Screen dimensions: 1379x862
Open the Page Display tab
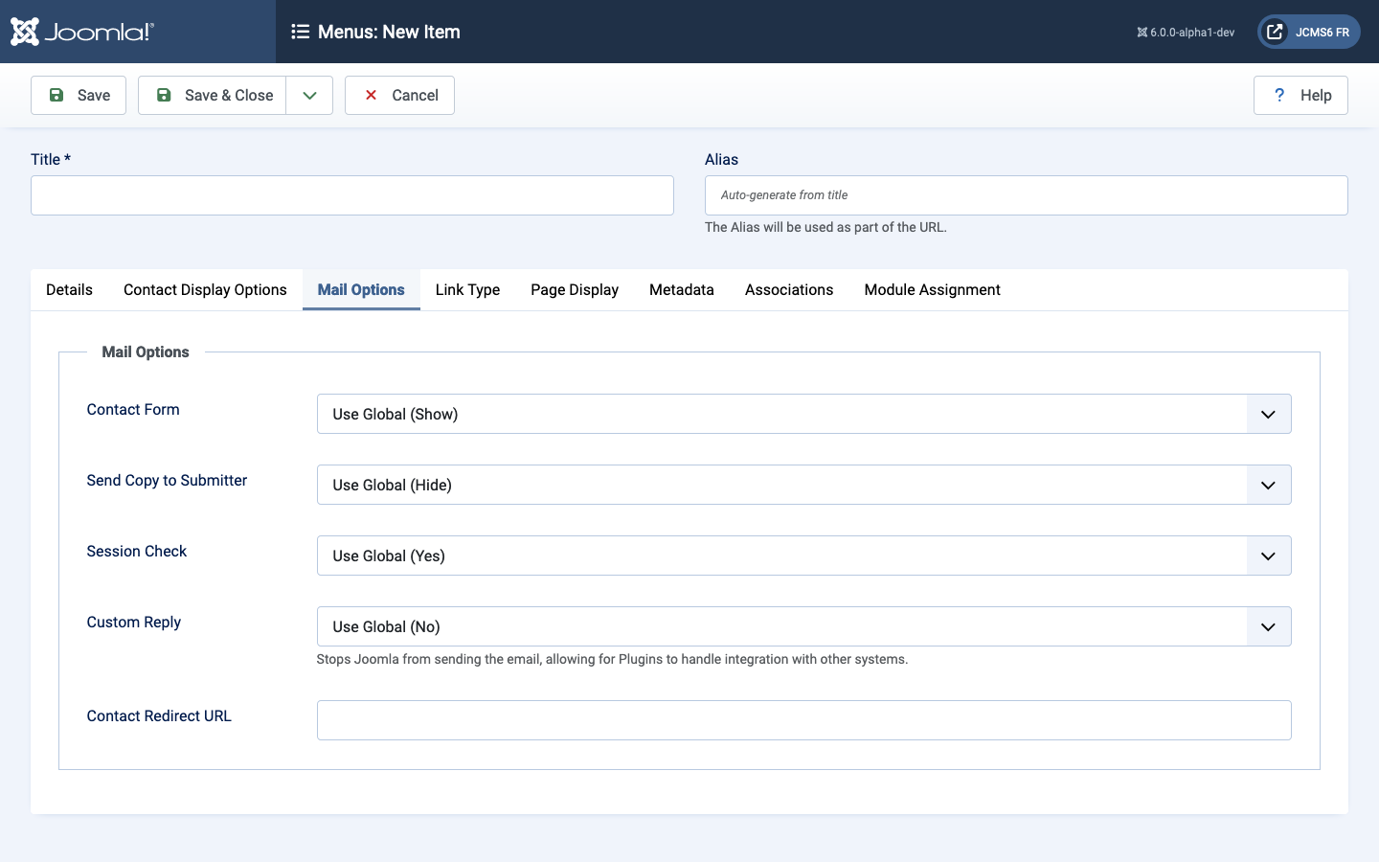coord(575,289)
